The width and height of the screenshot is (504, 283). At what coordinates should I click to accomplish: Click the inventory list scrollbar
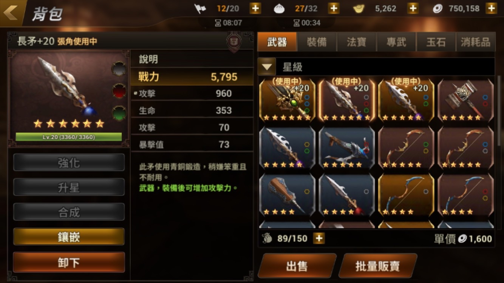[499, 109]
